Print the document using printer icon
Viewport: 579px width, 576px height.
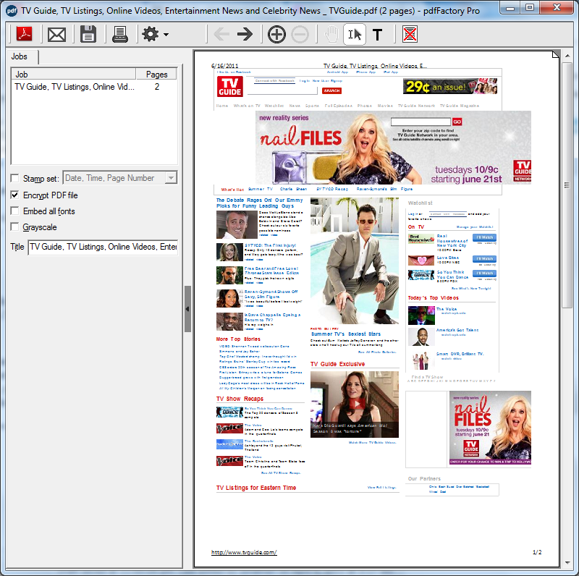[119, 34]
